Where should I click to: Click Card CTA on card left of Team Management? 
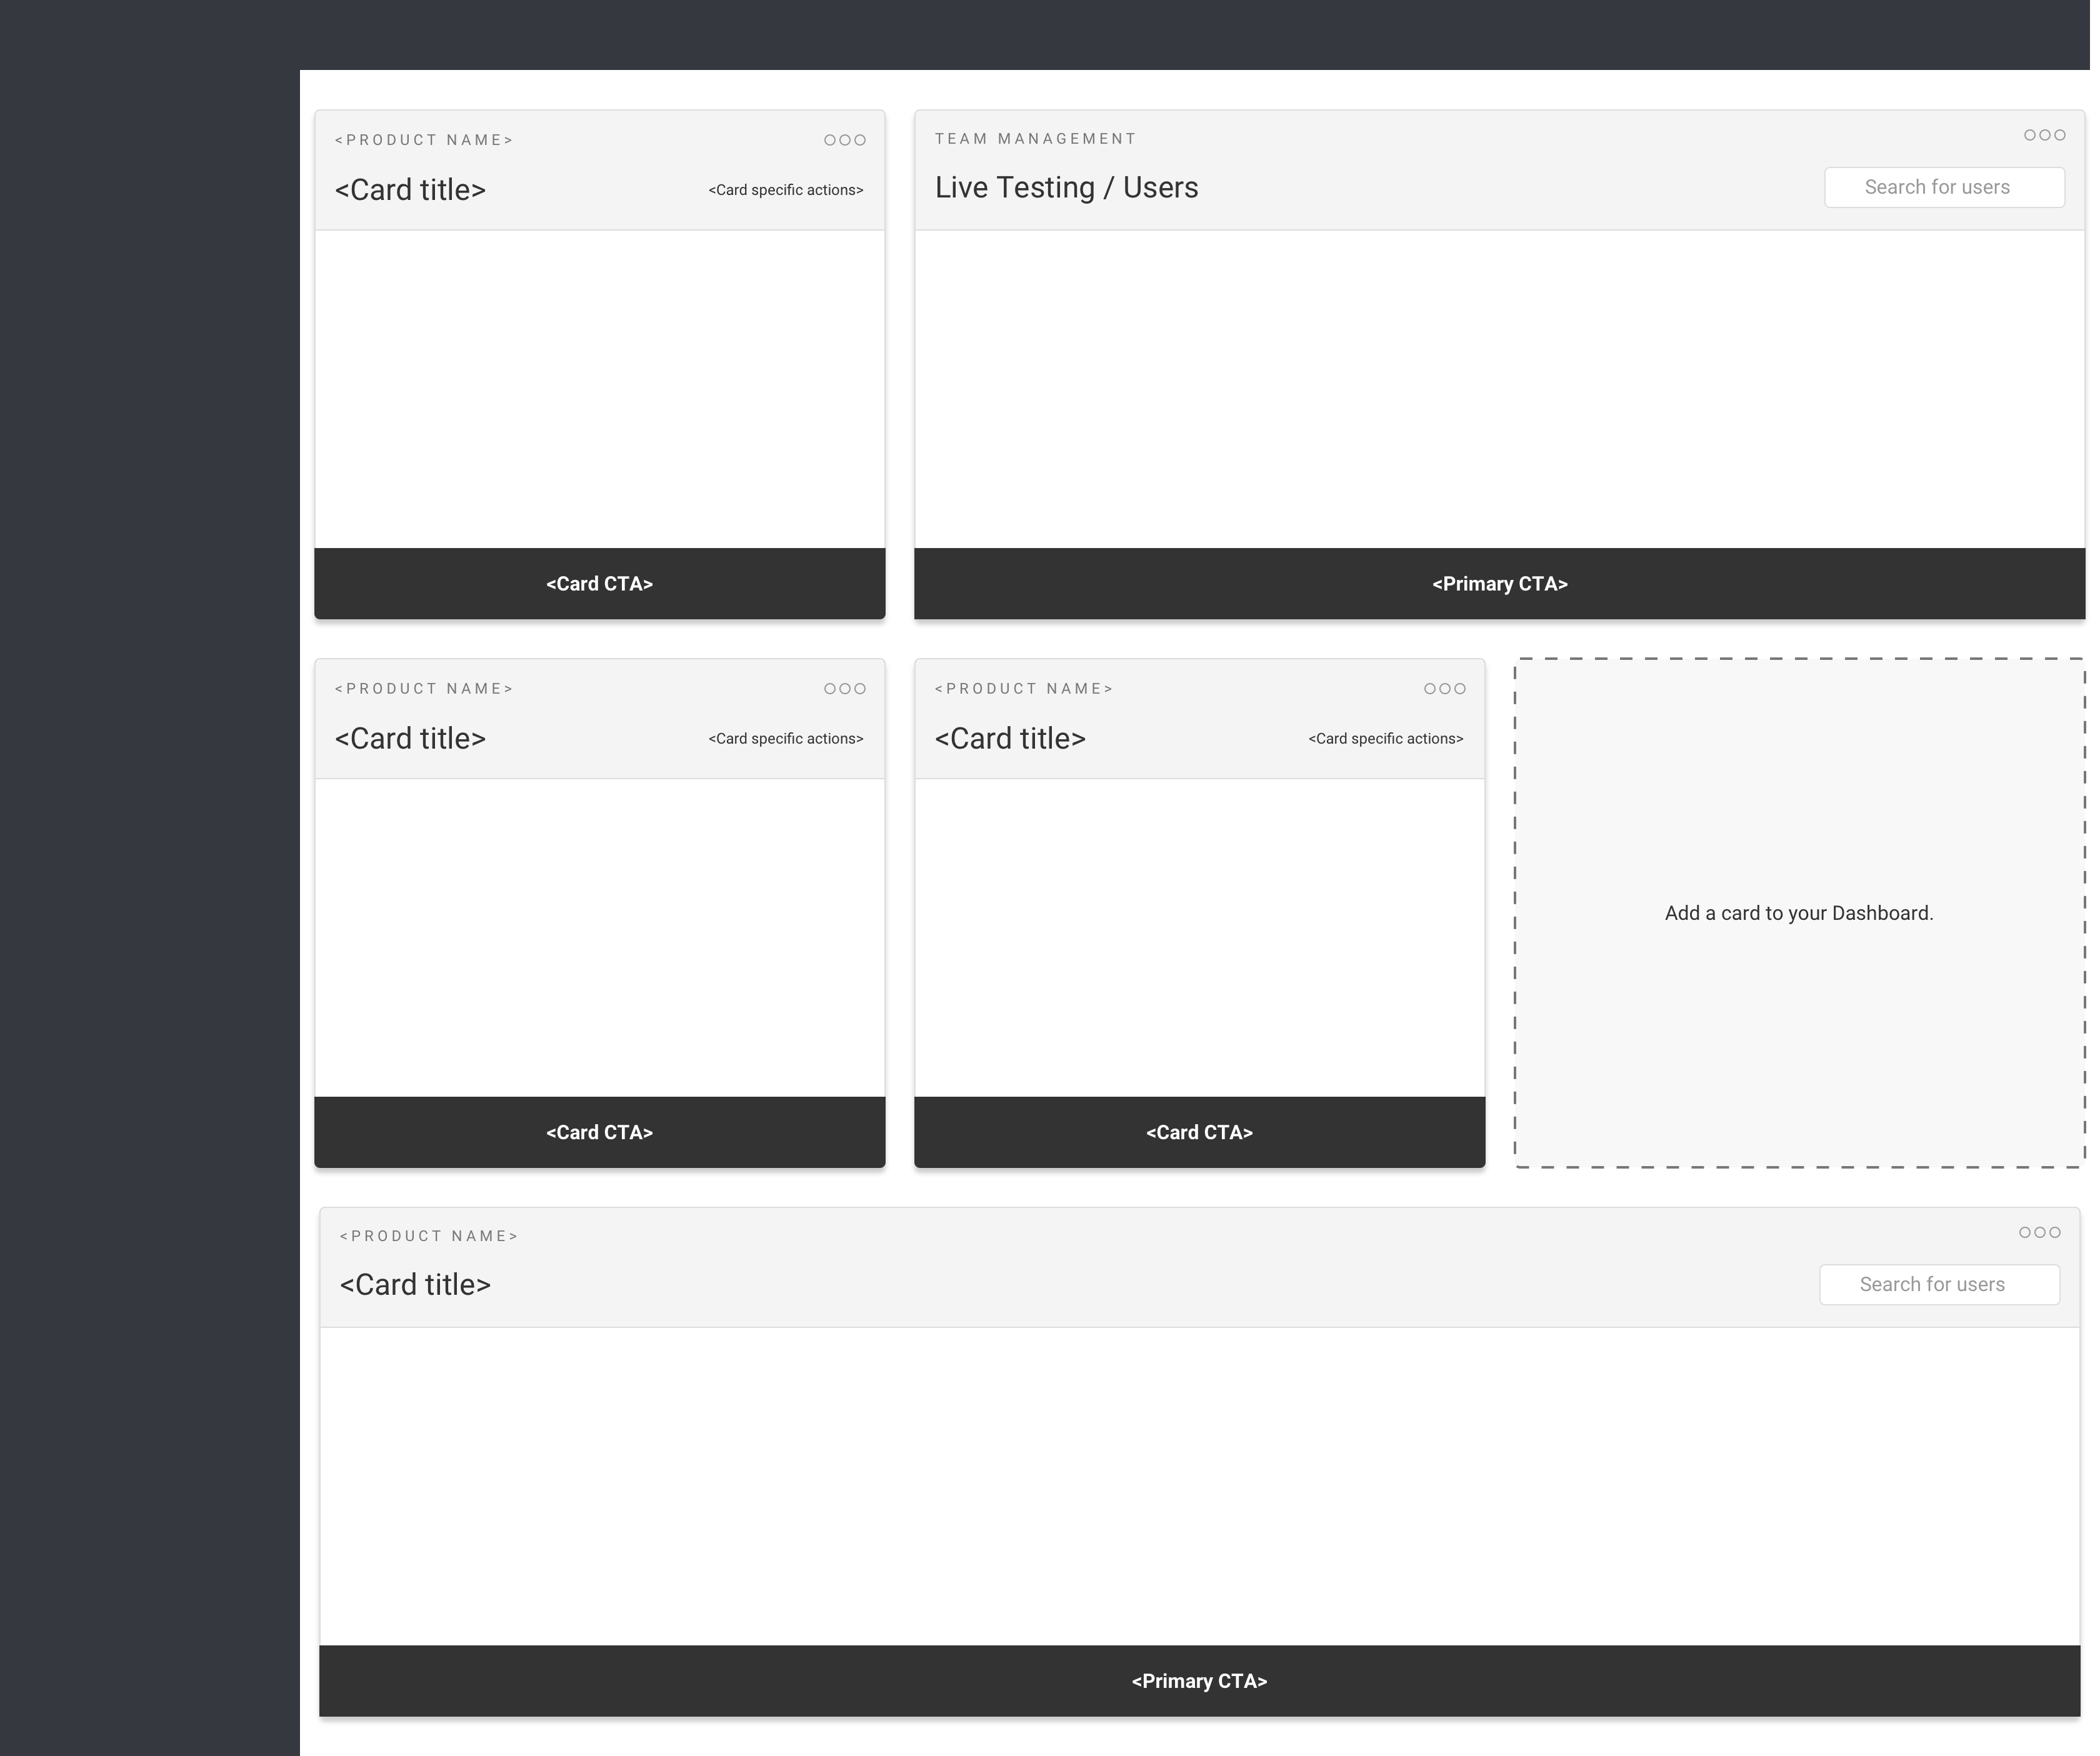(600, 584)
